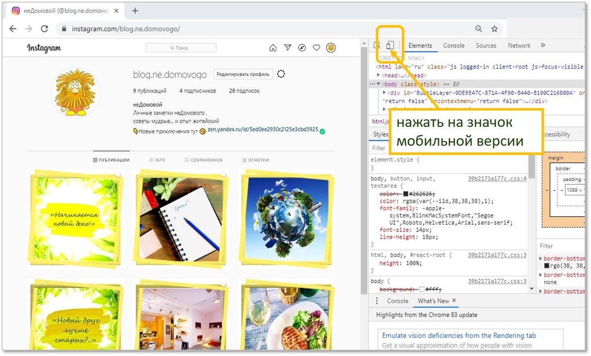Open the СОХРАНЕННОЕ profile tab
Image resolution: width=591 pixels, height=356 pixels.
pos(203,160)
